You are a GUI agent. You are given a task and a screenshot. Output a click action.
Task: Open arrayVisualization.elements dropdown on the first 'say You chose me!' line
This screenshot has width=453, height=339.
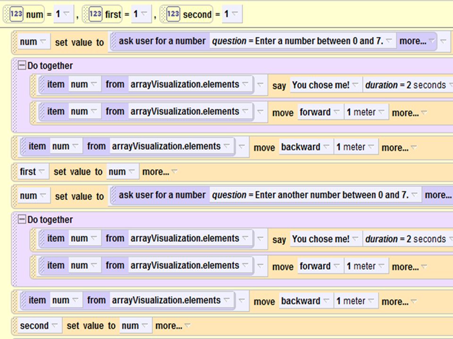190,84
